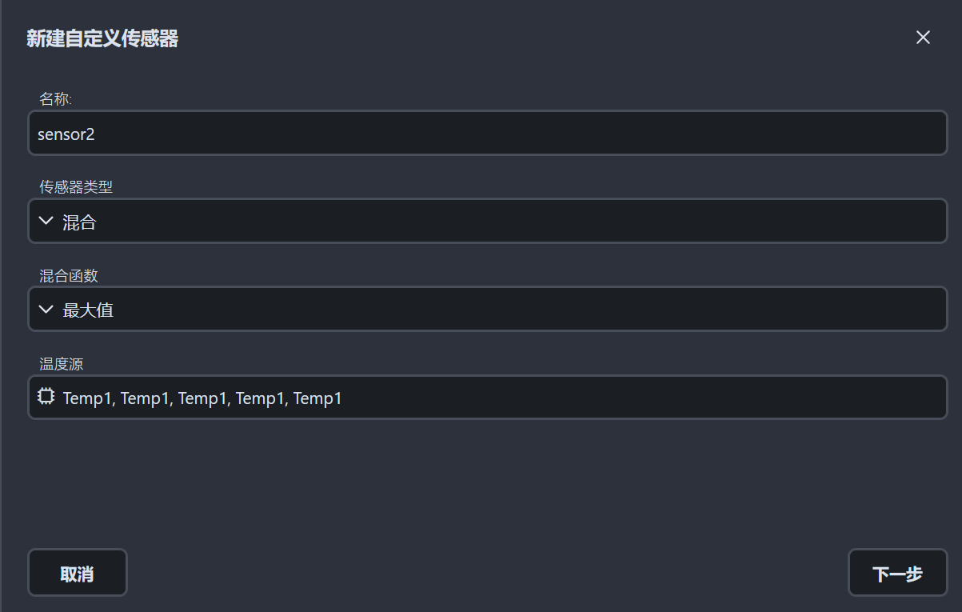
Task: Click the 传感器类型 label text
Action: [x=76, y=187]
